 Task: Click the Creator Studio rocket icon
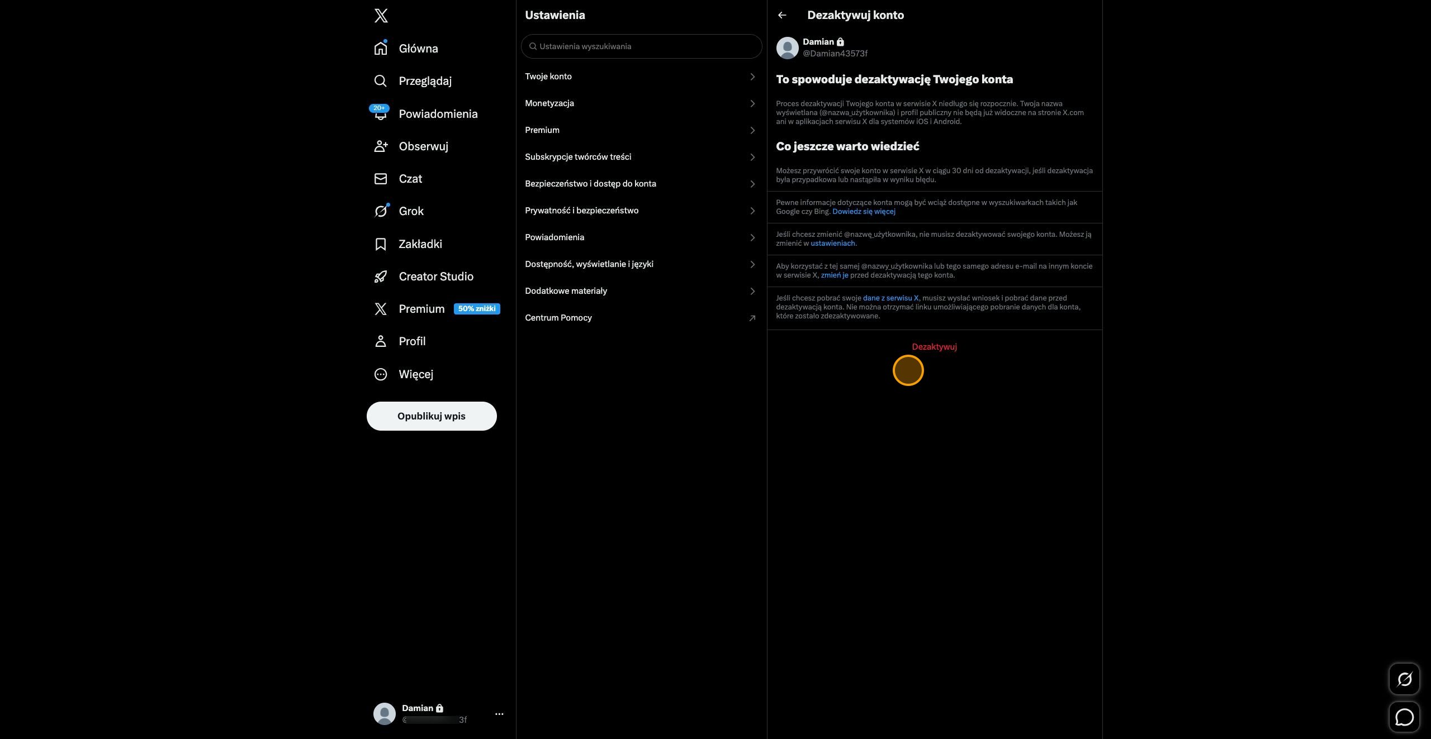(x=381, y=276)
